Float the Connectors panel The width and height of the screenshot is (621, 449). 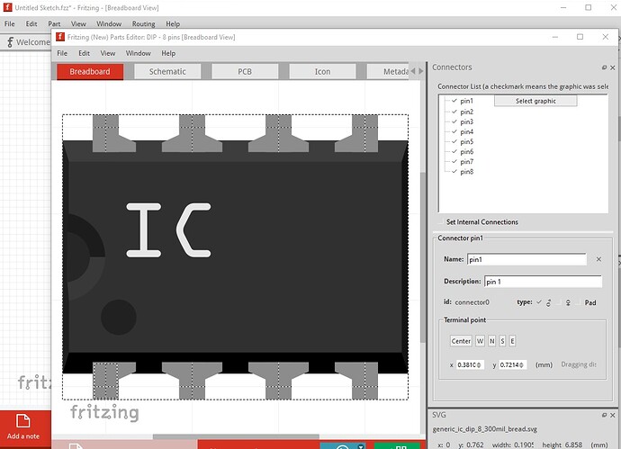click(604, 67)
